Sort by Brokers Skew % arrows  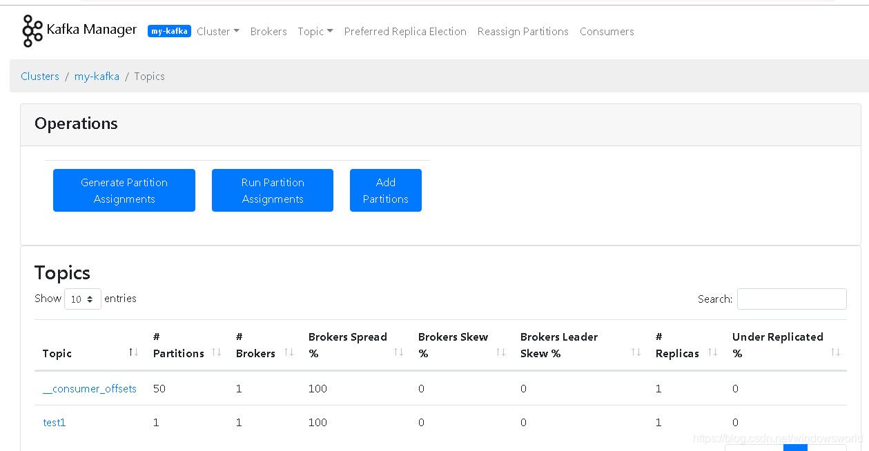pos(501,352)
